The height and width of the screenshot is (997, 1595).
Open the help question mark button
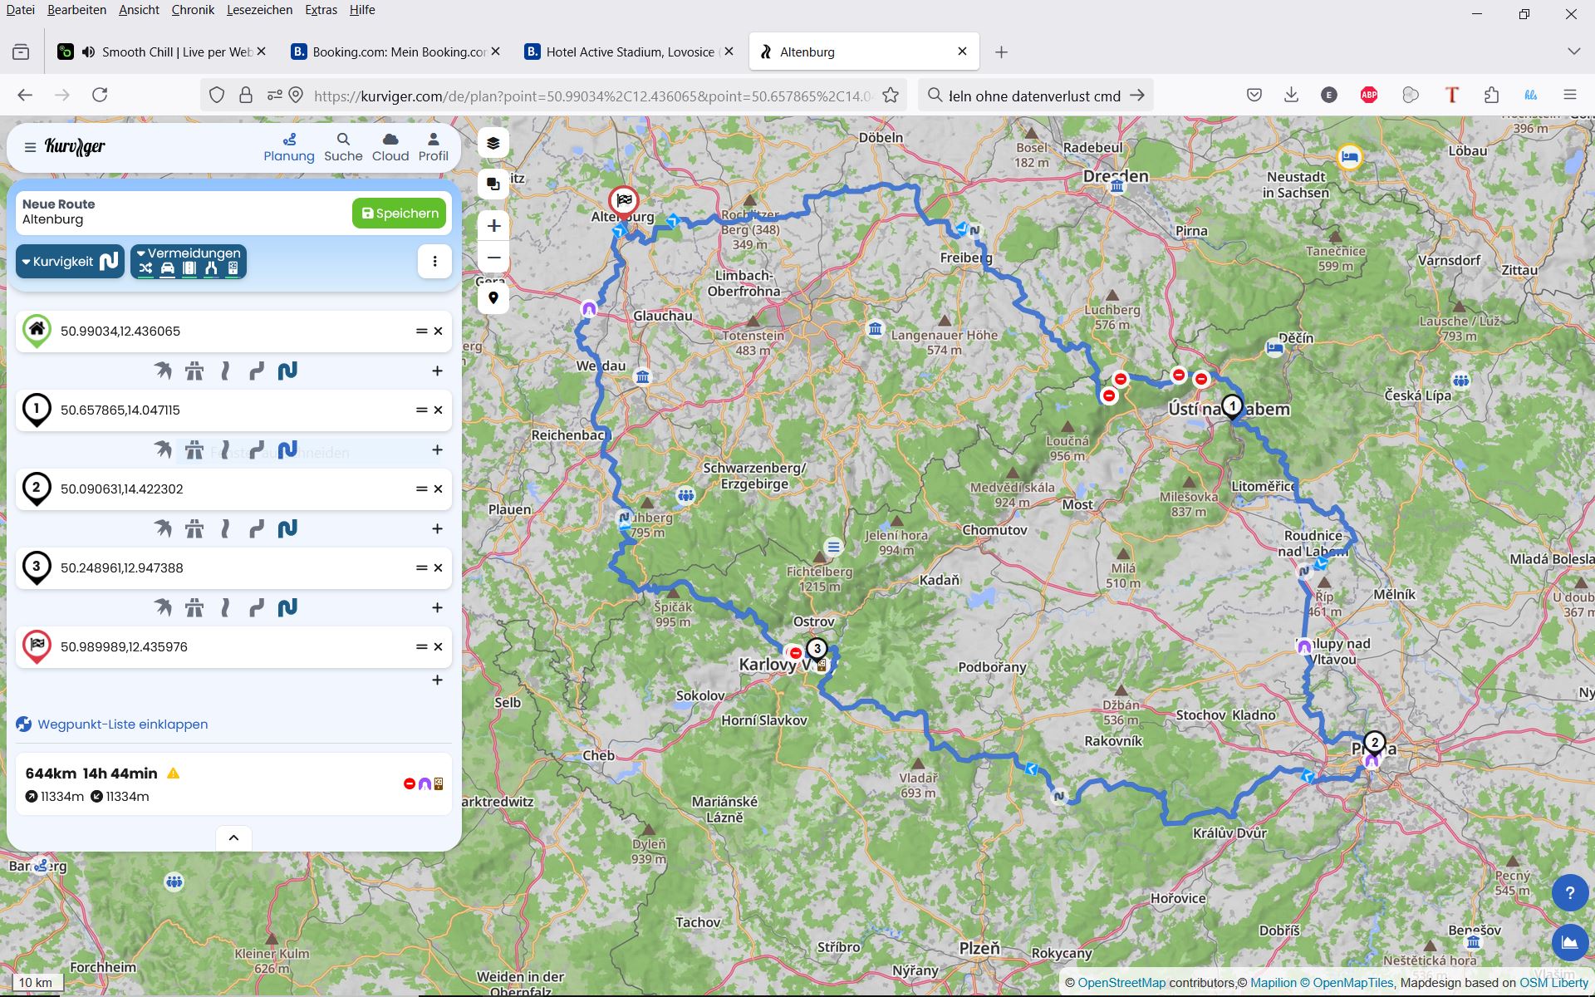pyautogui.click(x=1569, y=893)
